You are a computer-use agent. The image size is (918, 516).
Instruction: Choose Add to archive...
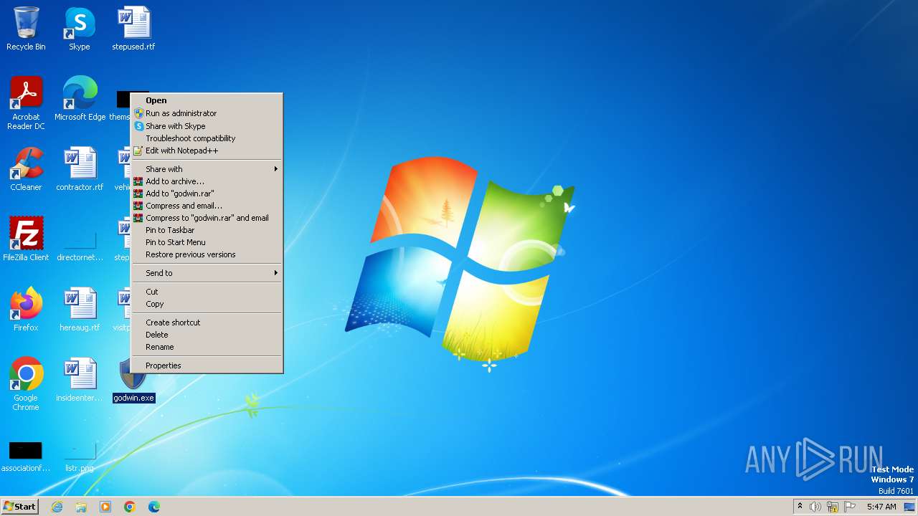coord(207,181)
